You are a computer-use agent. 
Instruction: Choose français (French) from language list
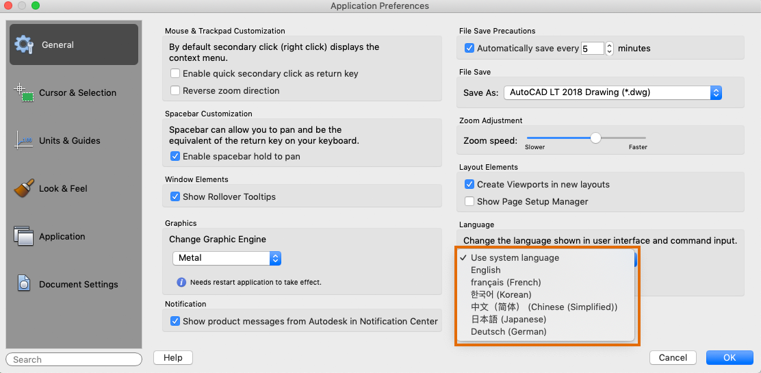(x=506, y=282)
